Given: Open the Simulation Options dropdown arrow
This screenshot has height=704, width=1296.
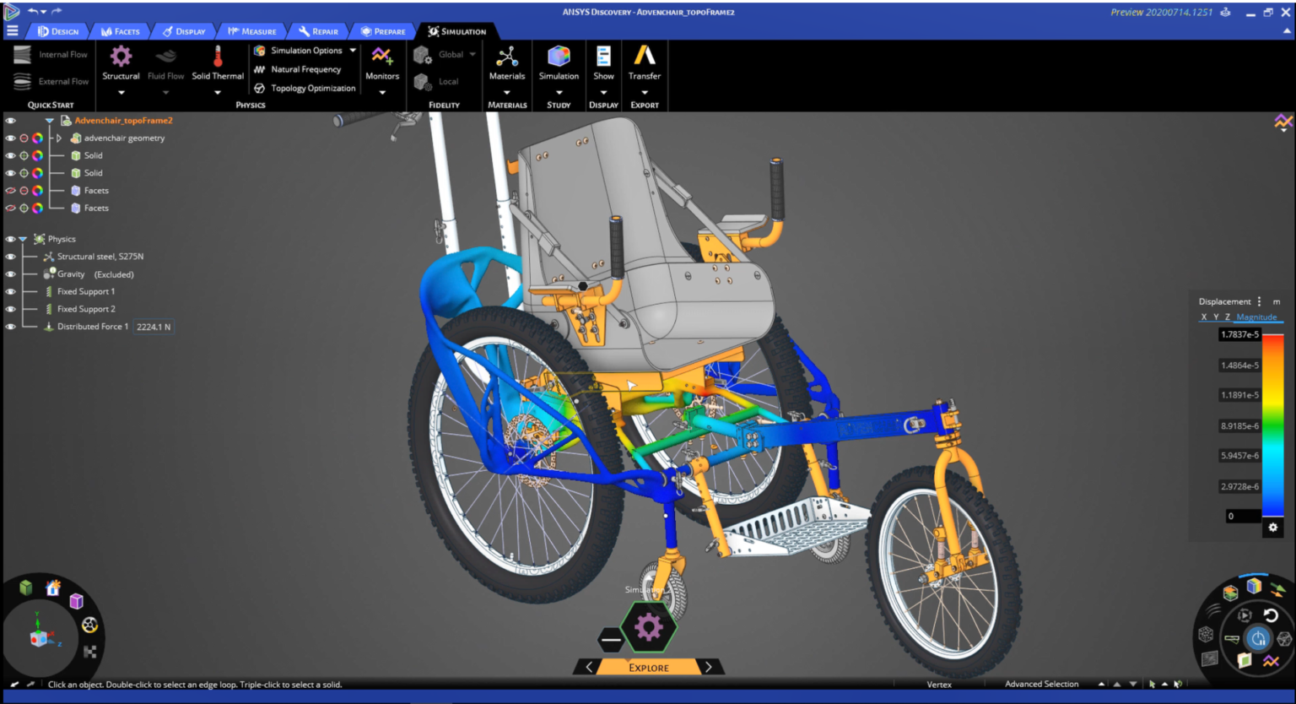Looking at the screenshot, I should tap(353, 51).
